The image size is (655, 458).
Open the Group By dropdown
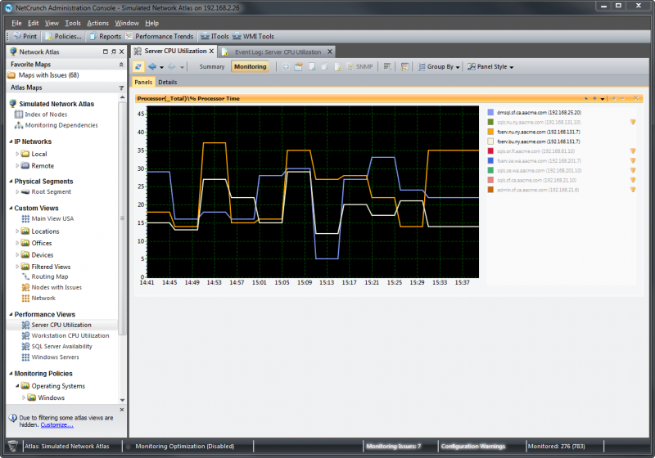click(439, 67)
